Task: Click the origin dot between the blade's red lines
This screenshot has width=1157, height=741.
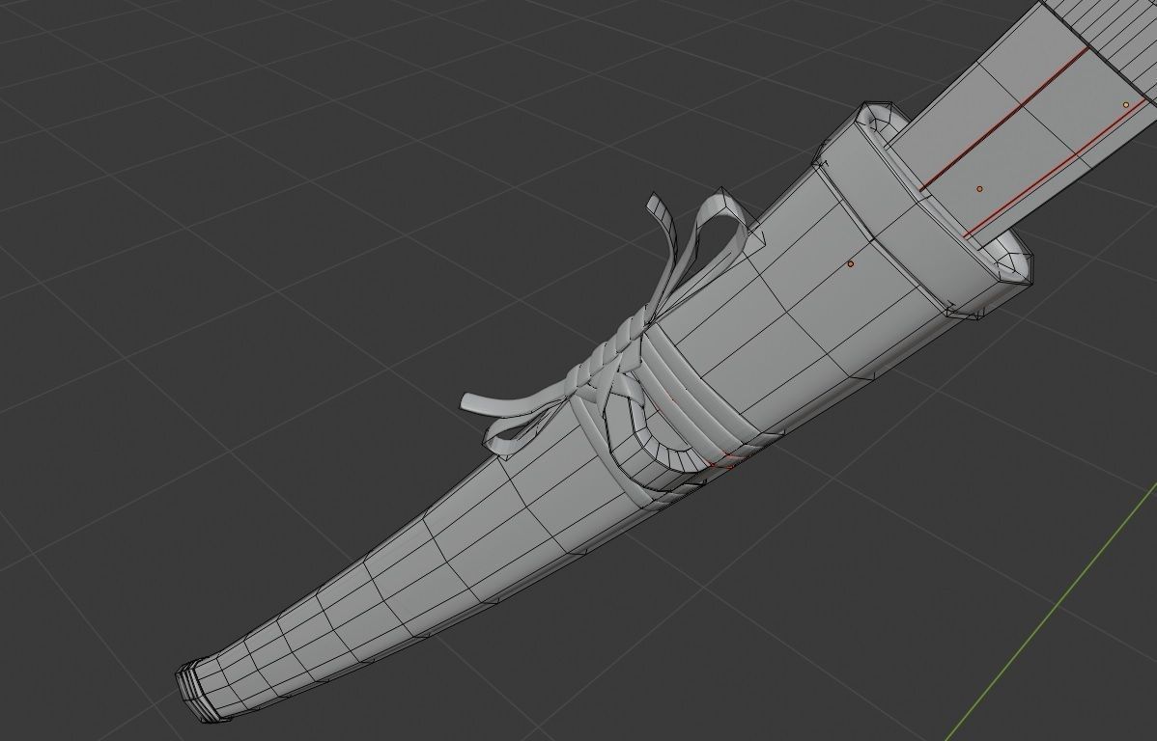Action: [x=979, y=189]
